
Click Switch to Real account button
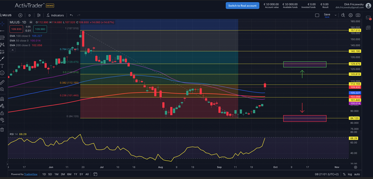click(242, 5)
